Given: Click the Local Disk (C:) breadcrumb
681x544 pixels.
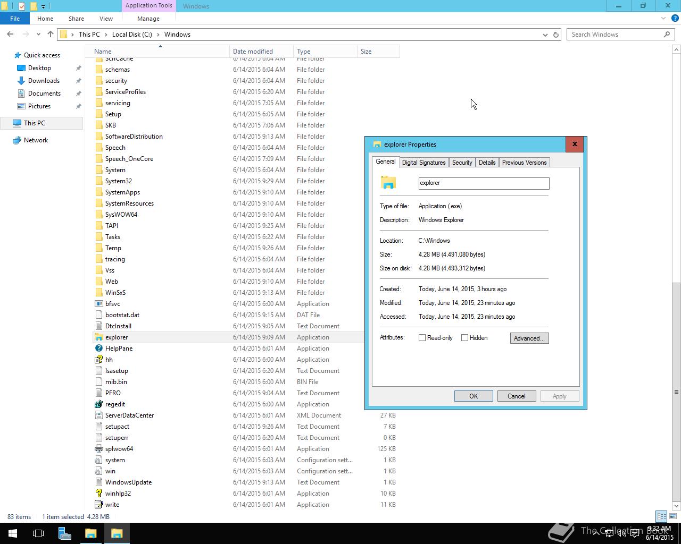Looking at the screenshot, I should 132,35.
